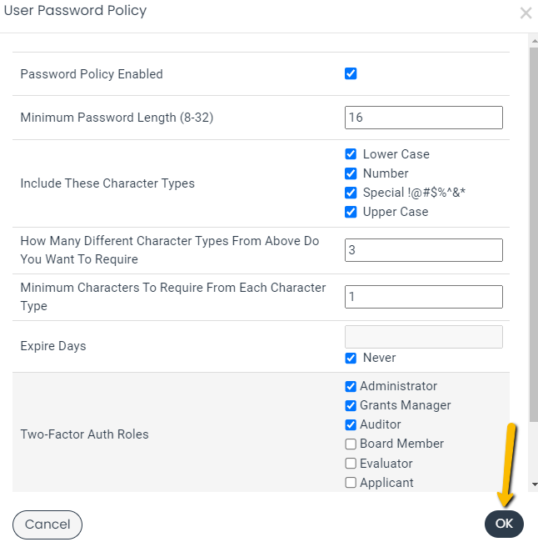538x552 pixels.
Task: Click the scrollbar down arrow
Action: pyautogui.click(x=534, y=484)
